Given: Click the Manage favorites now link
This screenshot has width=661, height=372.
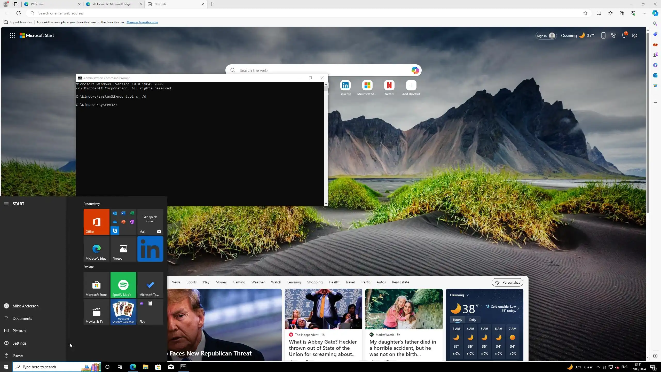Looking at the screenshot, I should point(142,22).
